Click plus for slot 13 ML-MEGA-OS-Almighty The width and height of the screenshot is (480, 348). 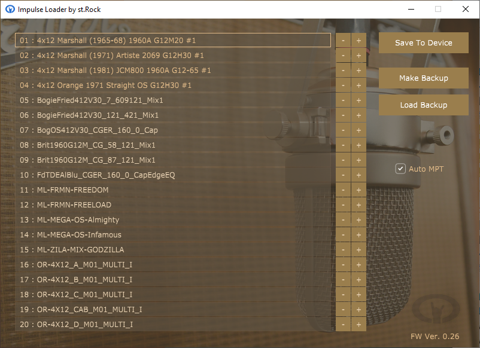359,220
